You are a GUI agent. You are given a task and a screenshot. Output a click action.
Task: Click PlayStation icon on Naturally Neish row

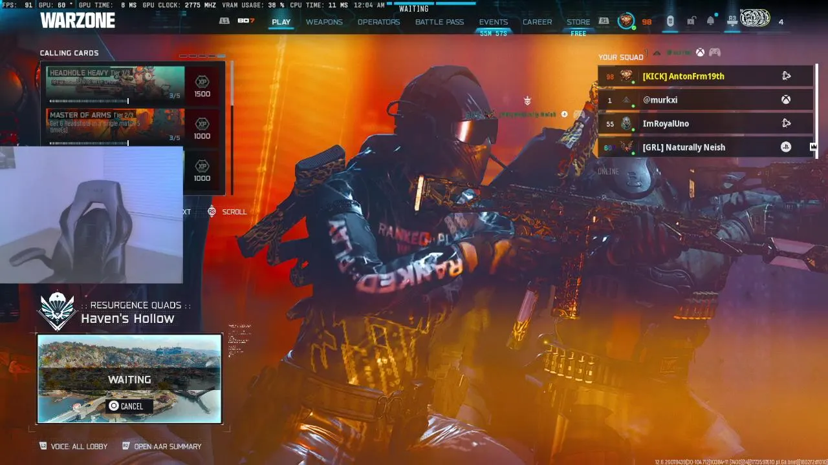click(786, 147)
